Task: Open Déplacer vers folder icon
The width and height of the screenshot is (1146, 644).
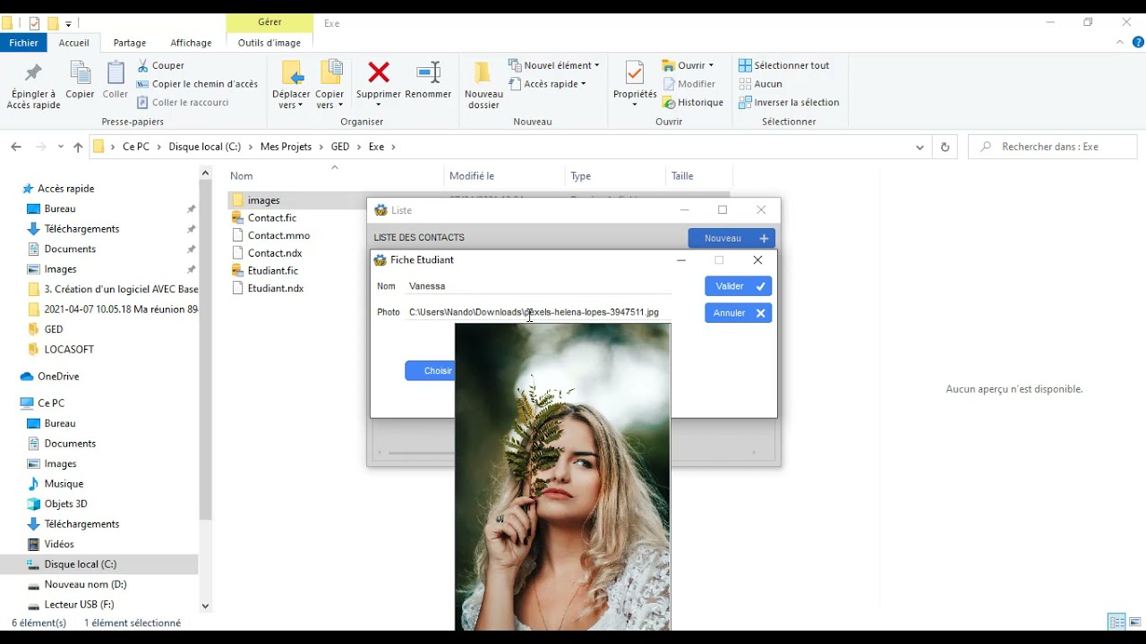Action: tap(291, 73)
